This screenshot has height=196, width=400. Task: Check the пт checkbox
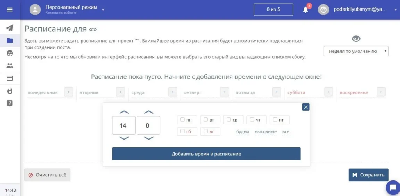tap(275, 120)
